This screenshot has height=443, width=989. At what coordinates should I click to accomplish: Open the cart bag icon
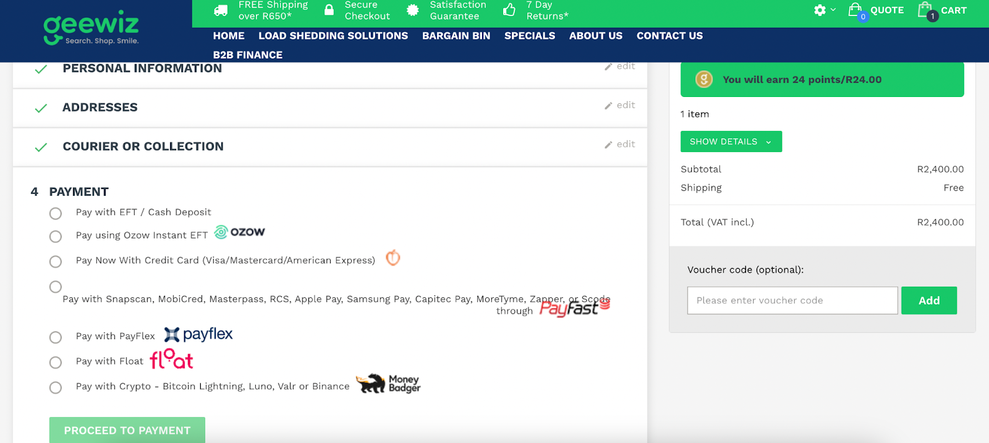(925, 11)
